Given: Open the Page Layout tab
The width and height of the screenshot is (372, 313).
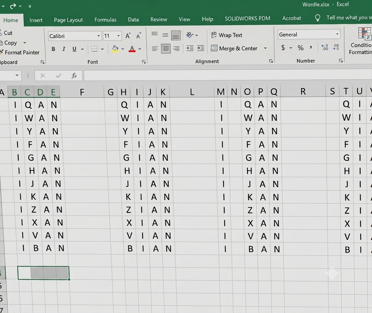Looking at the screenshot, I should coord(68,20).
